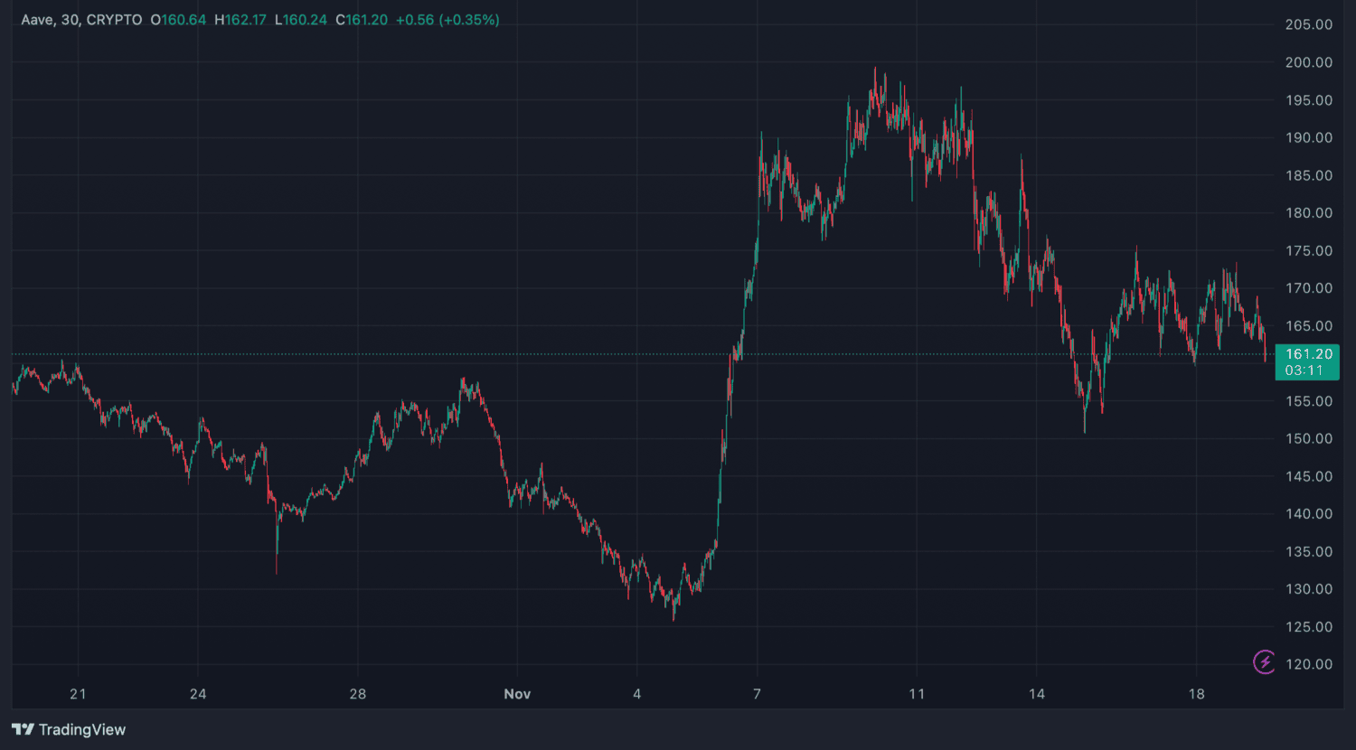
Task: Open the TradingView logo link
Action: [69, 729]
